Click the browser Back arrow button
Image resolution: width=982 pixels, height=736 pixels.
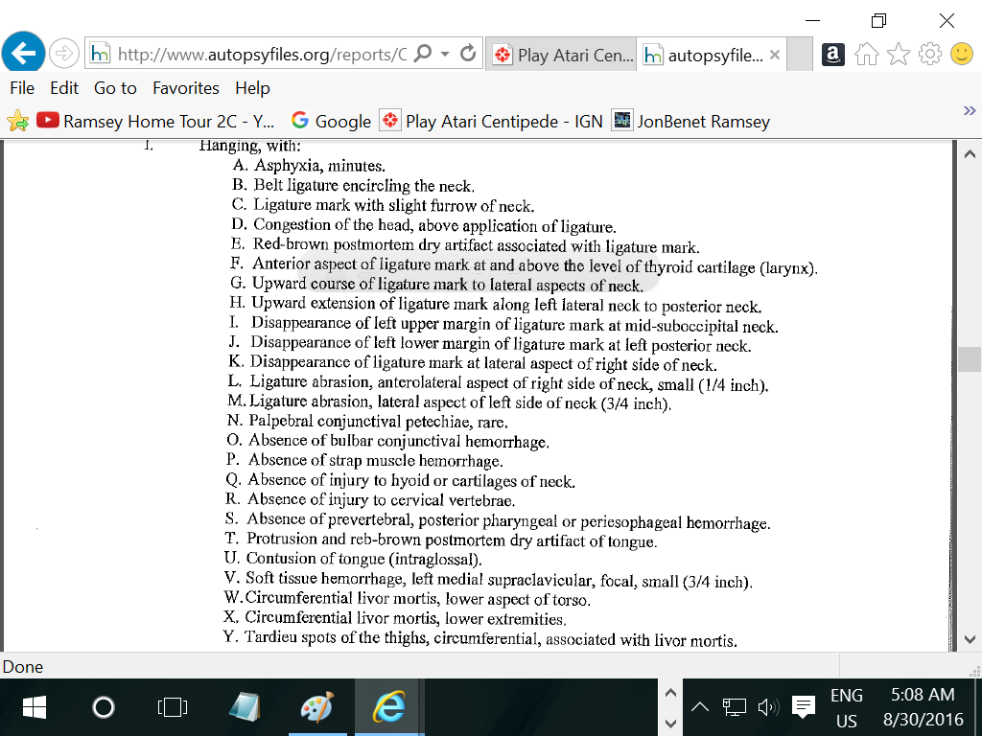[x=24, y=53]
